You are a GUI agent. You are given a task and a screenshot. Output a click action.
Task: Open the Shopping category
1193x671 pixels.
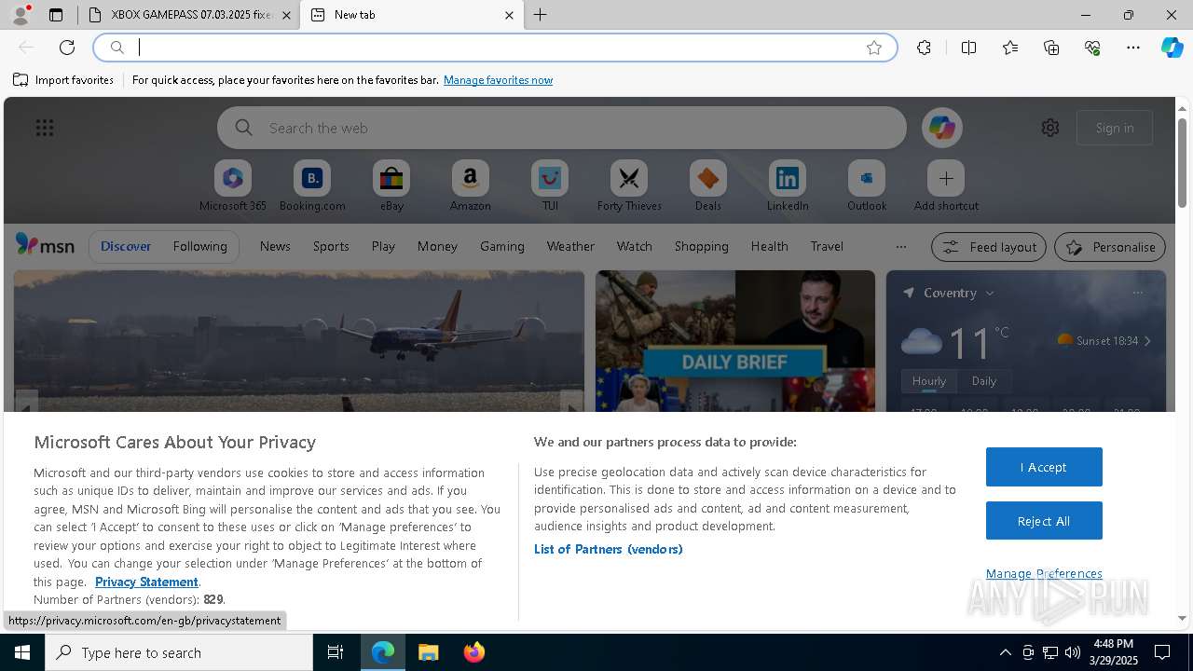pos(701,246)
